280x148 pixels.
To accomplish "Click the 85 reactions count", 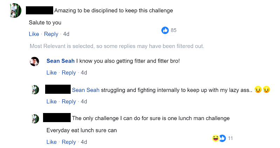I will point(174,30).
